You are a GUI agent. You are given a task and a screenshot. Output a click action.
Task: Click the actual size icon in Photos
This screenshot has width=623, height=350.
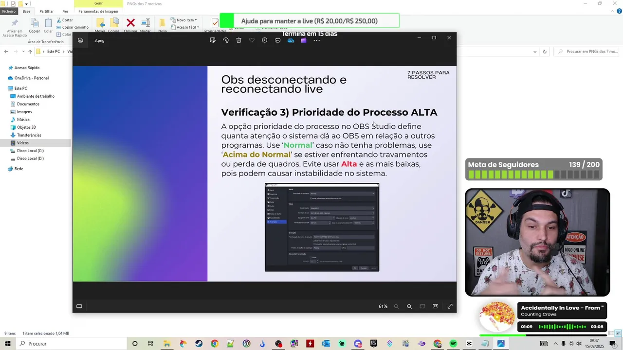tap(436, 306)
